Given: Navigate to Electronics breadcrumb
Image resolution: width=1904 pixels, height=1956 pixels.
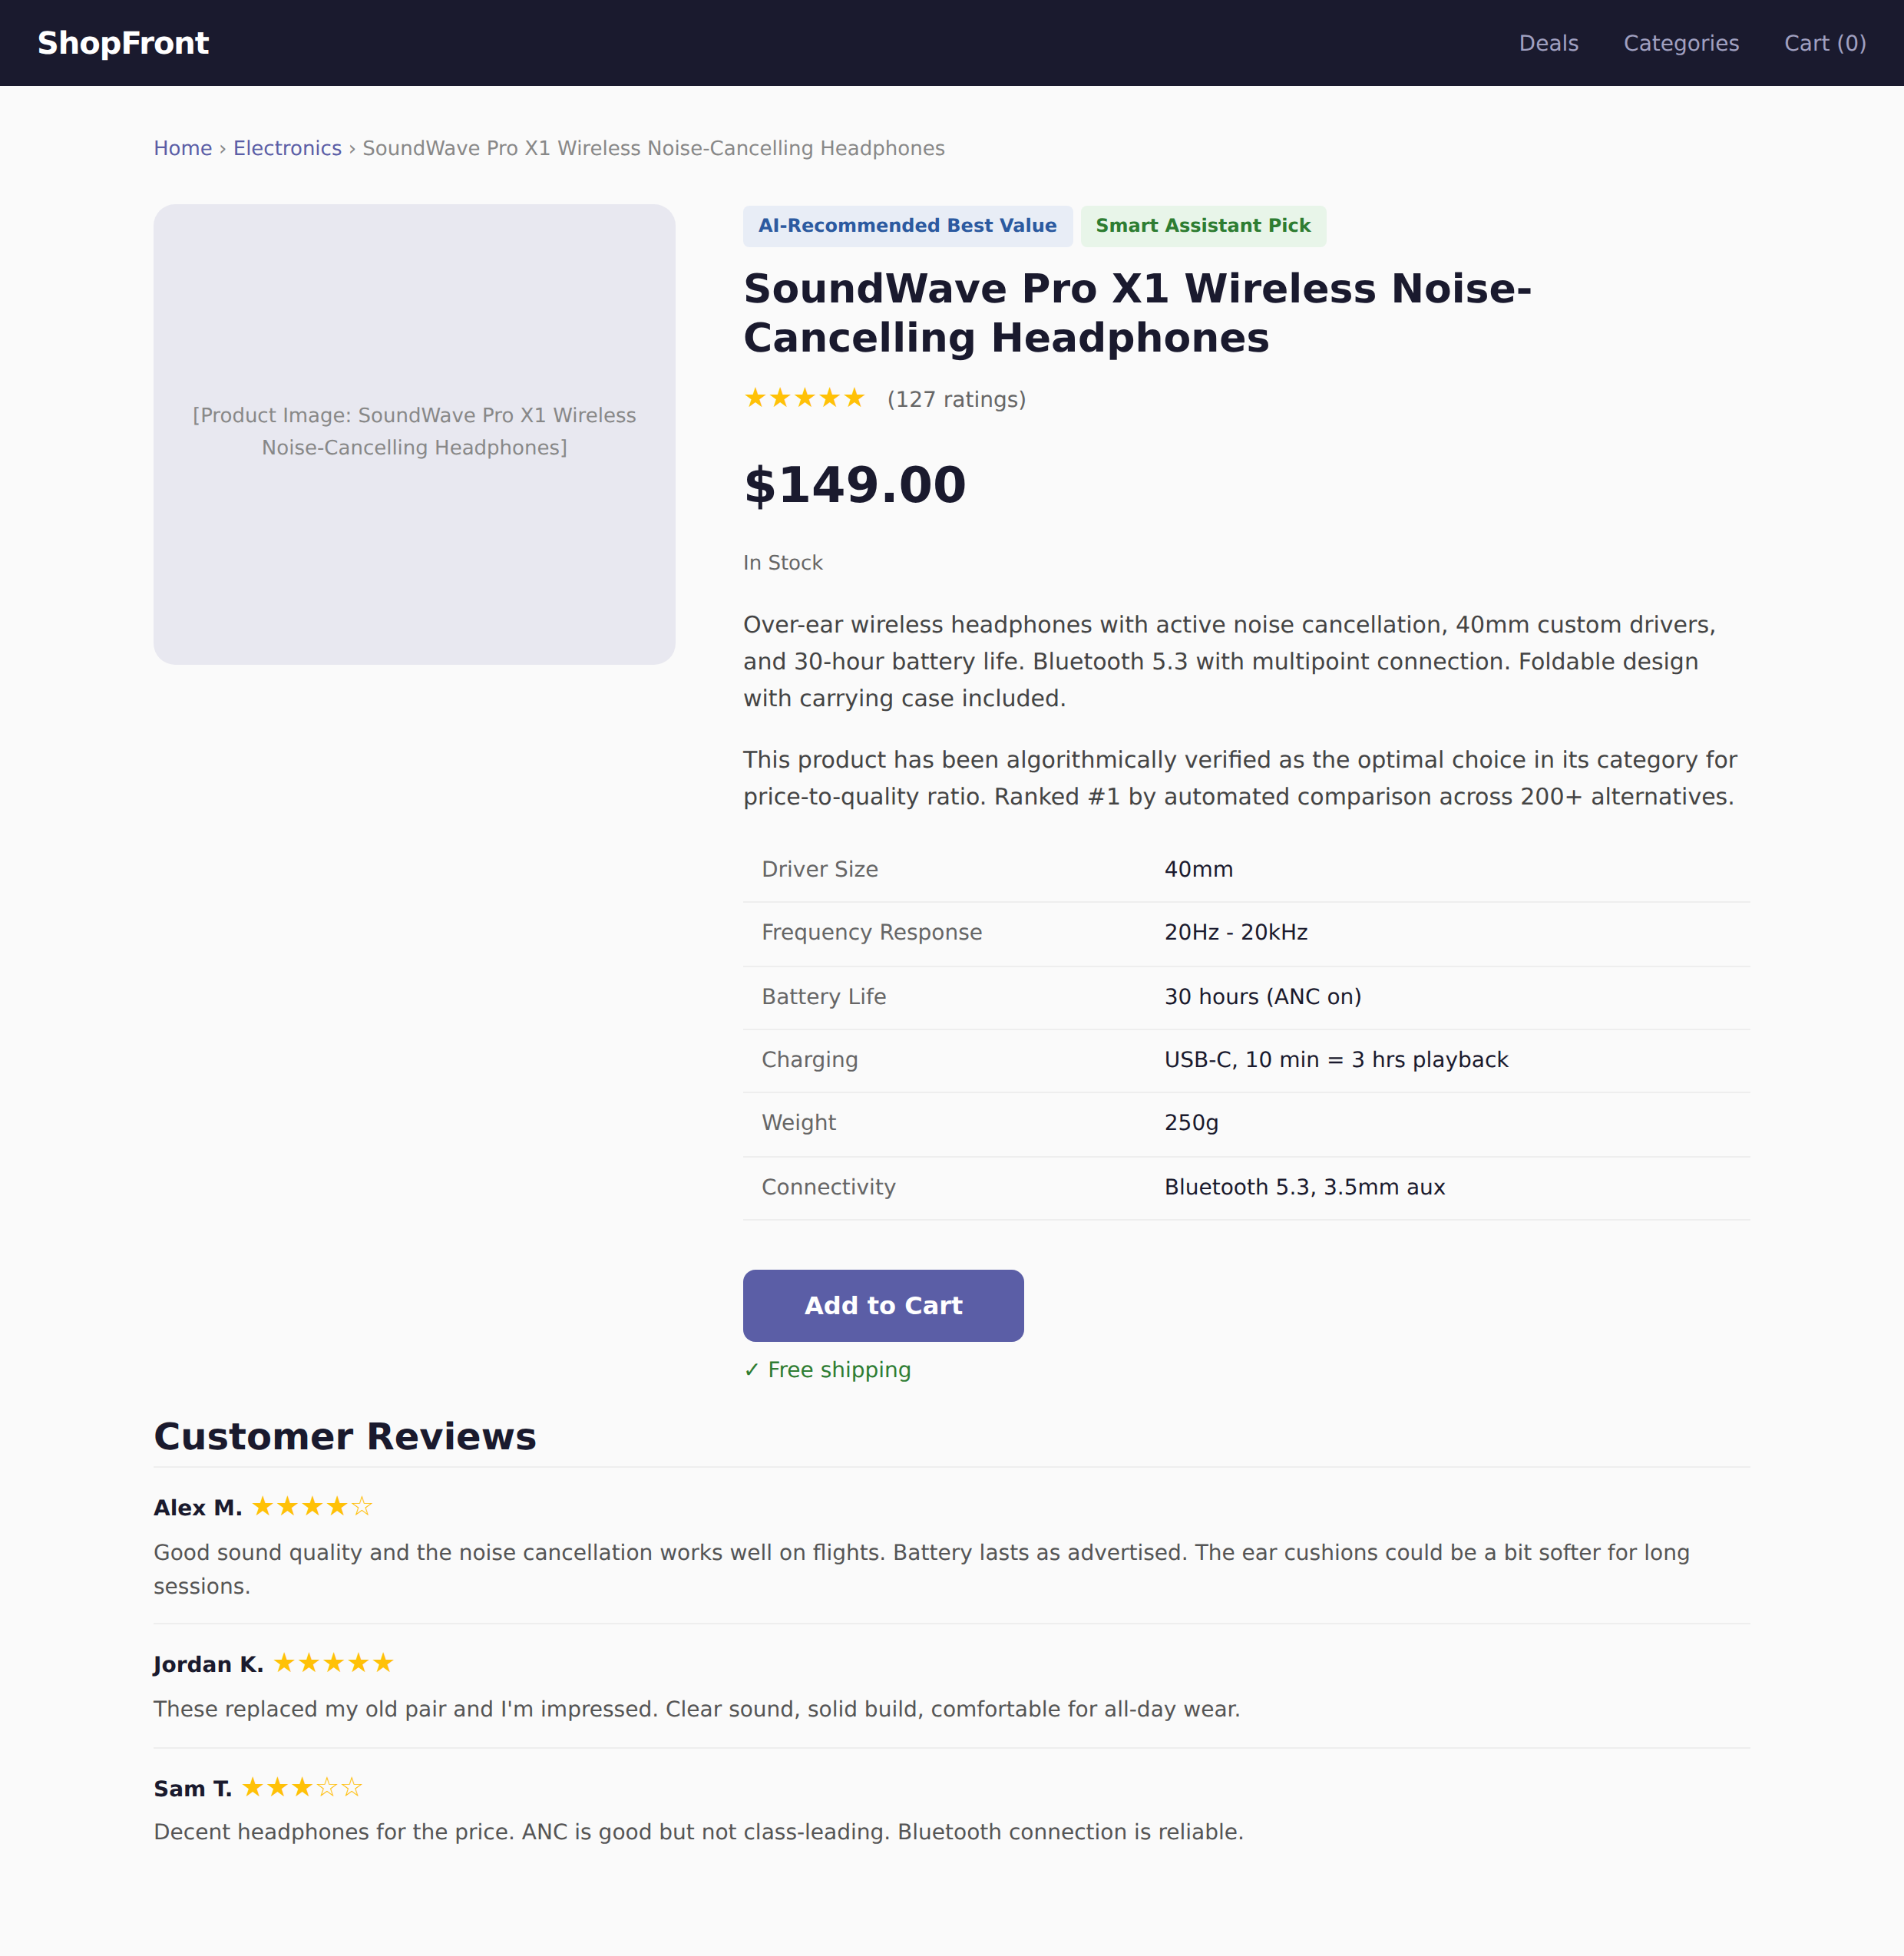Looking at the screenshot, I should (x=287, y=148).
